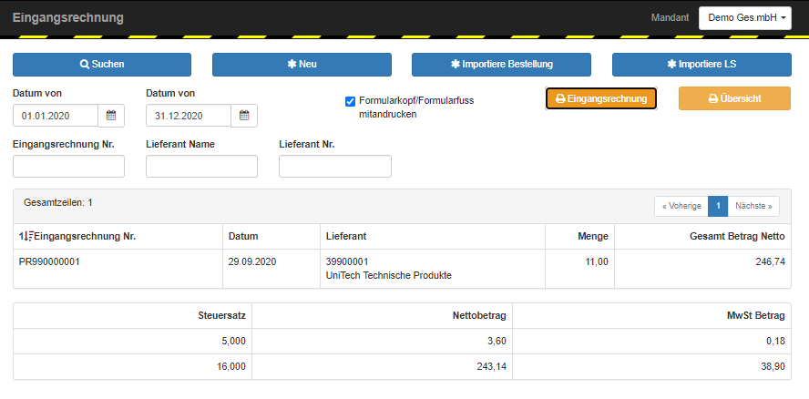Click the Eingangsrechnung Nr. input field
Screen dimensions: 809x399
click(68, 166)
